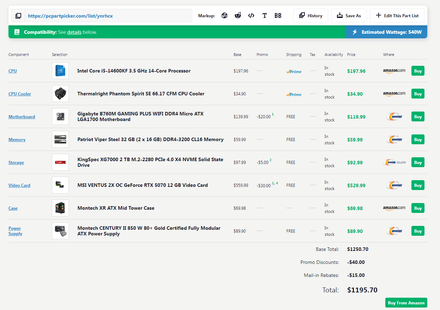Open Montech CENTURY II 850 W name
Screen dimensions: 440x310
149,231
